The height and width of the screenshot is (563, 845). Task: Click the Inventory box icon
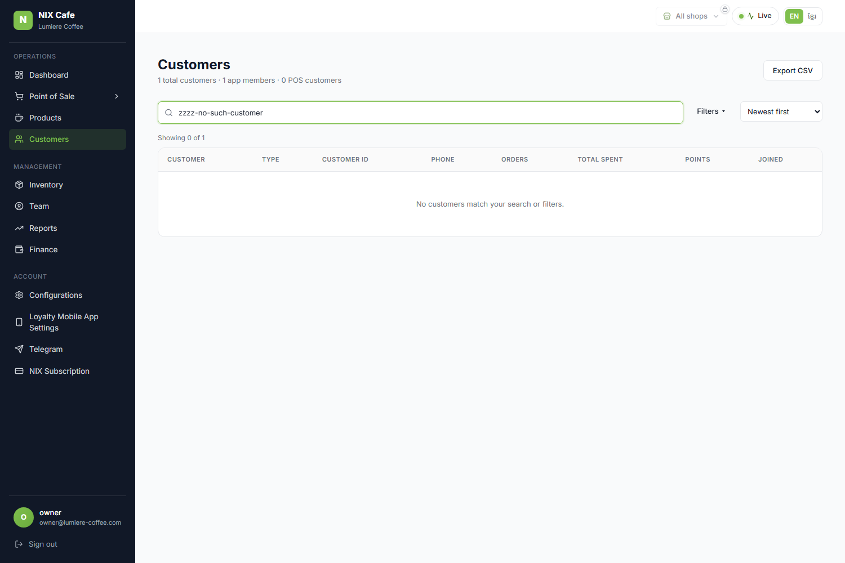click(19, 185)
